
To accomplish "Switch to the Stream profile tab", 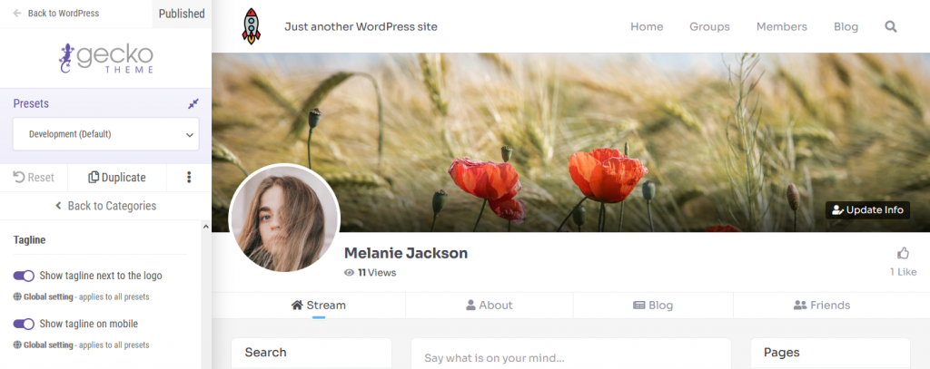I will [x=319, y=306].
